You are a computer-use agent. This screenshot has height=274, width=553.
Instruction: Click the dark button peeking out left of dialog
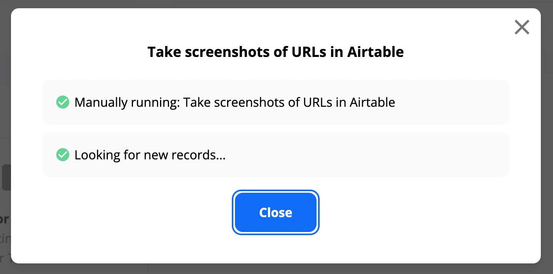[6, 177]
